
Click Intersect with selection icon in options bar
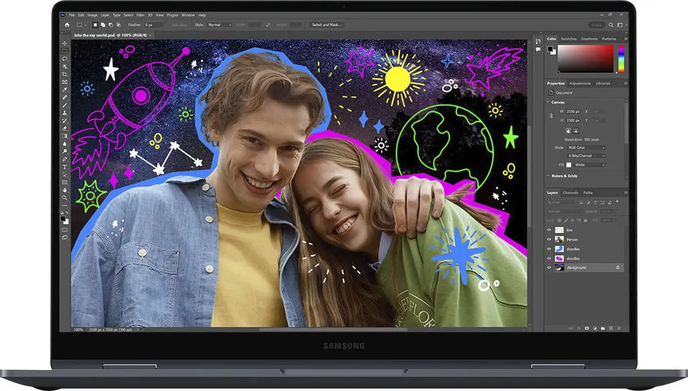coord(118,25)
